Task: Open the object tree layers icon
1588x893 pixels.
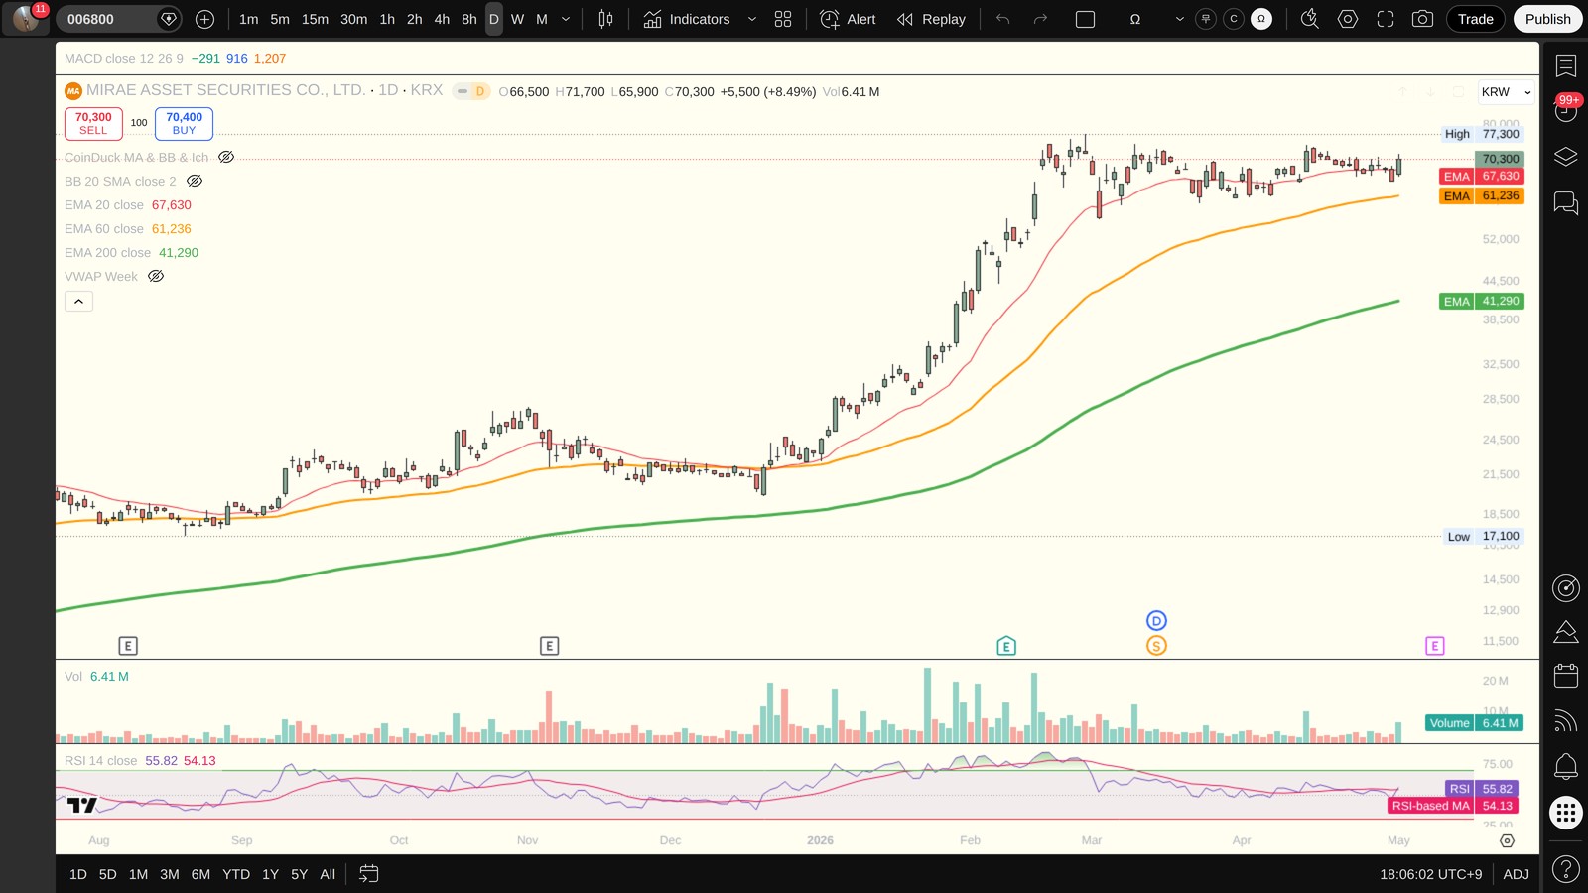Action: tap(1565, 157)
